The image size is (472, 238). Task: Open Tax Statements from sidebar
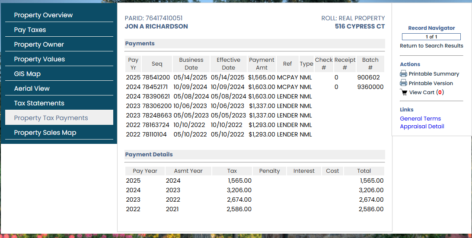point(39,103)
